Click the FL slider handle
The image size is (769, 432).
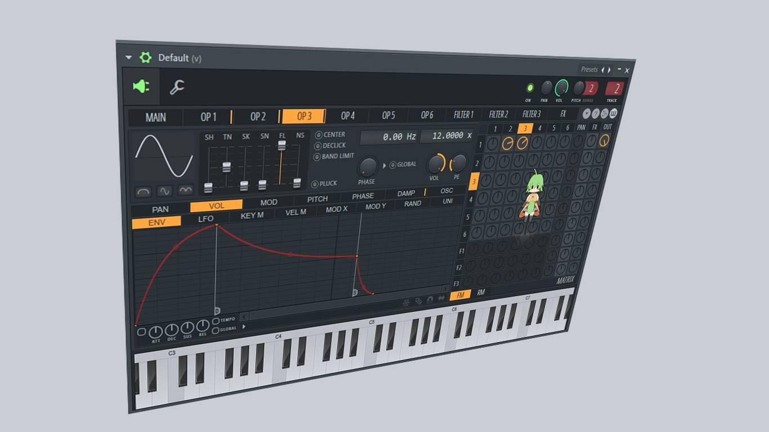coord(281,145)
